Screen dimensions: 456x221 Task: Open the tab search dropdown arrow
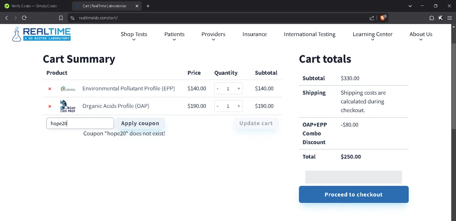pyautogui.click(x=410, y=6)
